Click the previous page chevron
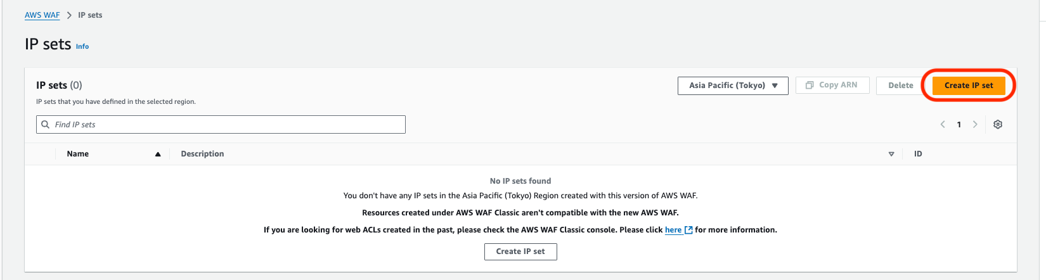This screenshot has width=1046, height=280. (943, 125)
